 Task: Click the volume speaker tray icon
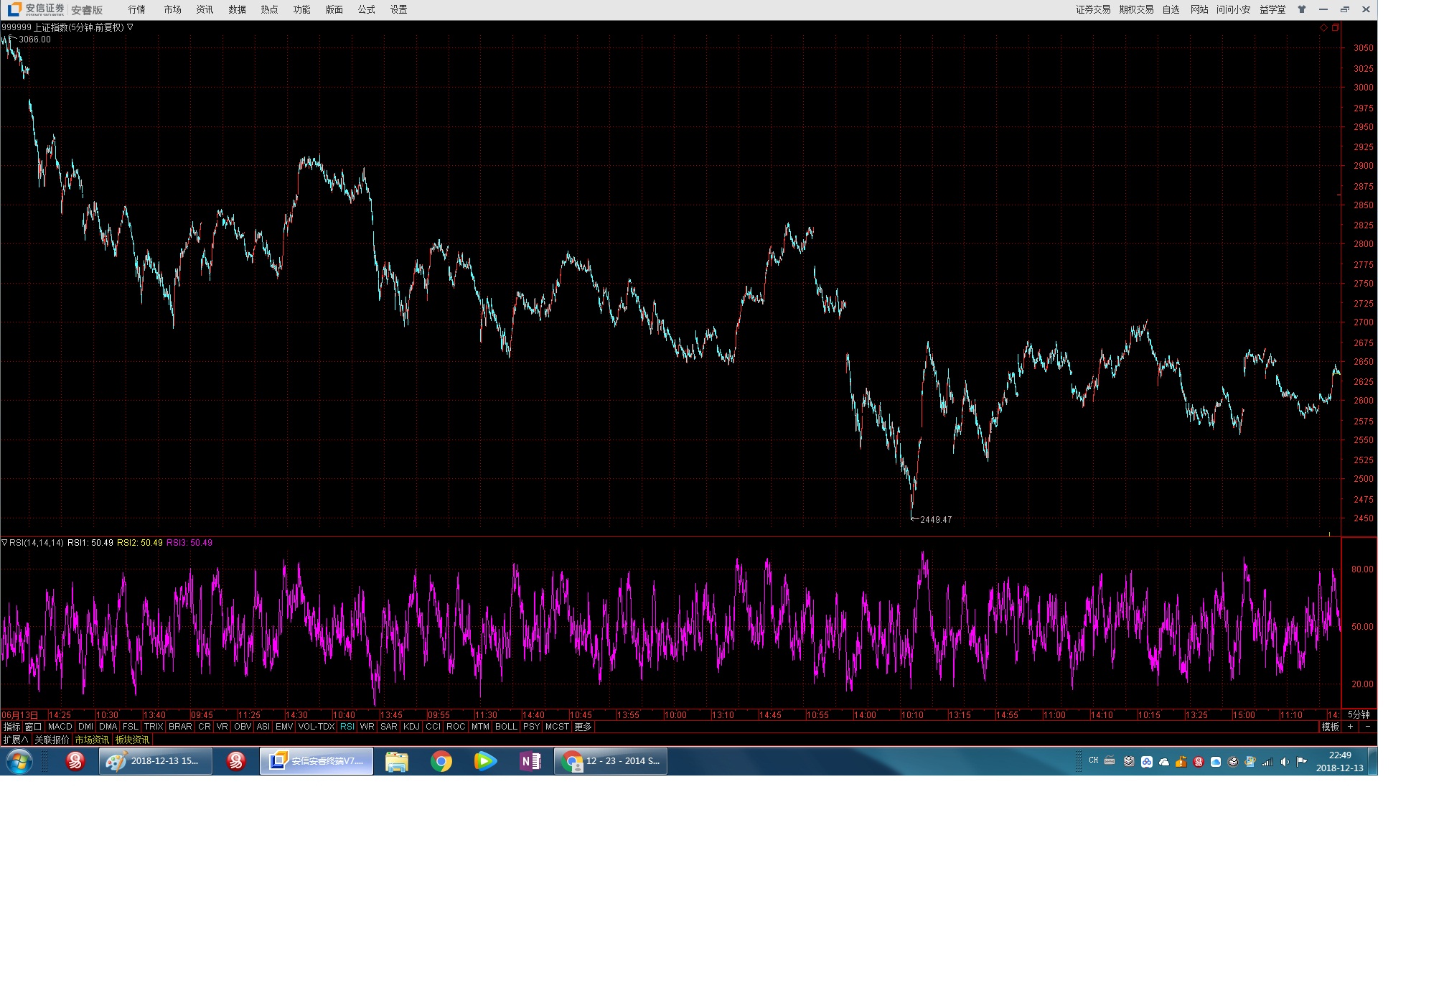pos(1285,762)
